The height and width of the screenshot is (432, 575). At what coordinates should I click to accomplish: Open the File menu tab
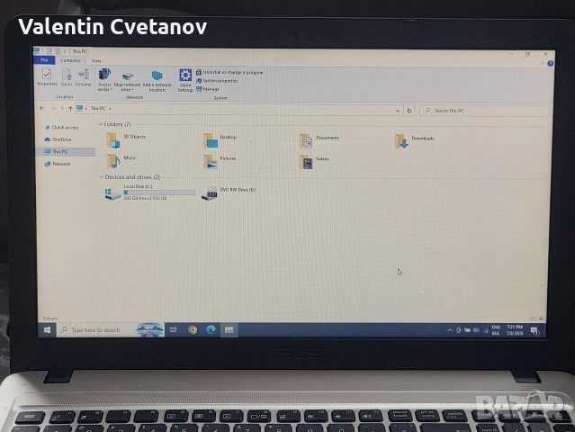tap(44, 60)
